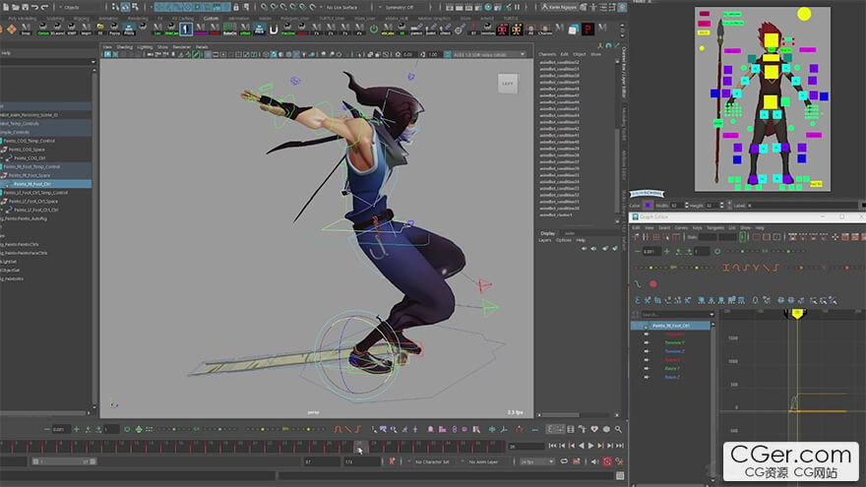Screen dimensions: 866x487
Task: Click the Open Scene folder icon
Action: tap(16, 7)
